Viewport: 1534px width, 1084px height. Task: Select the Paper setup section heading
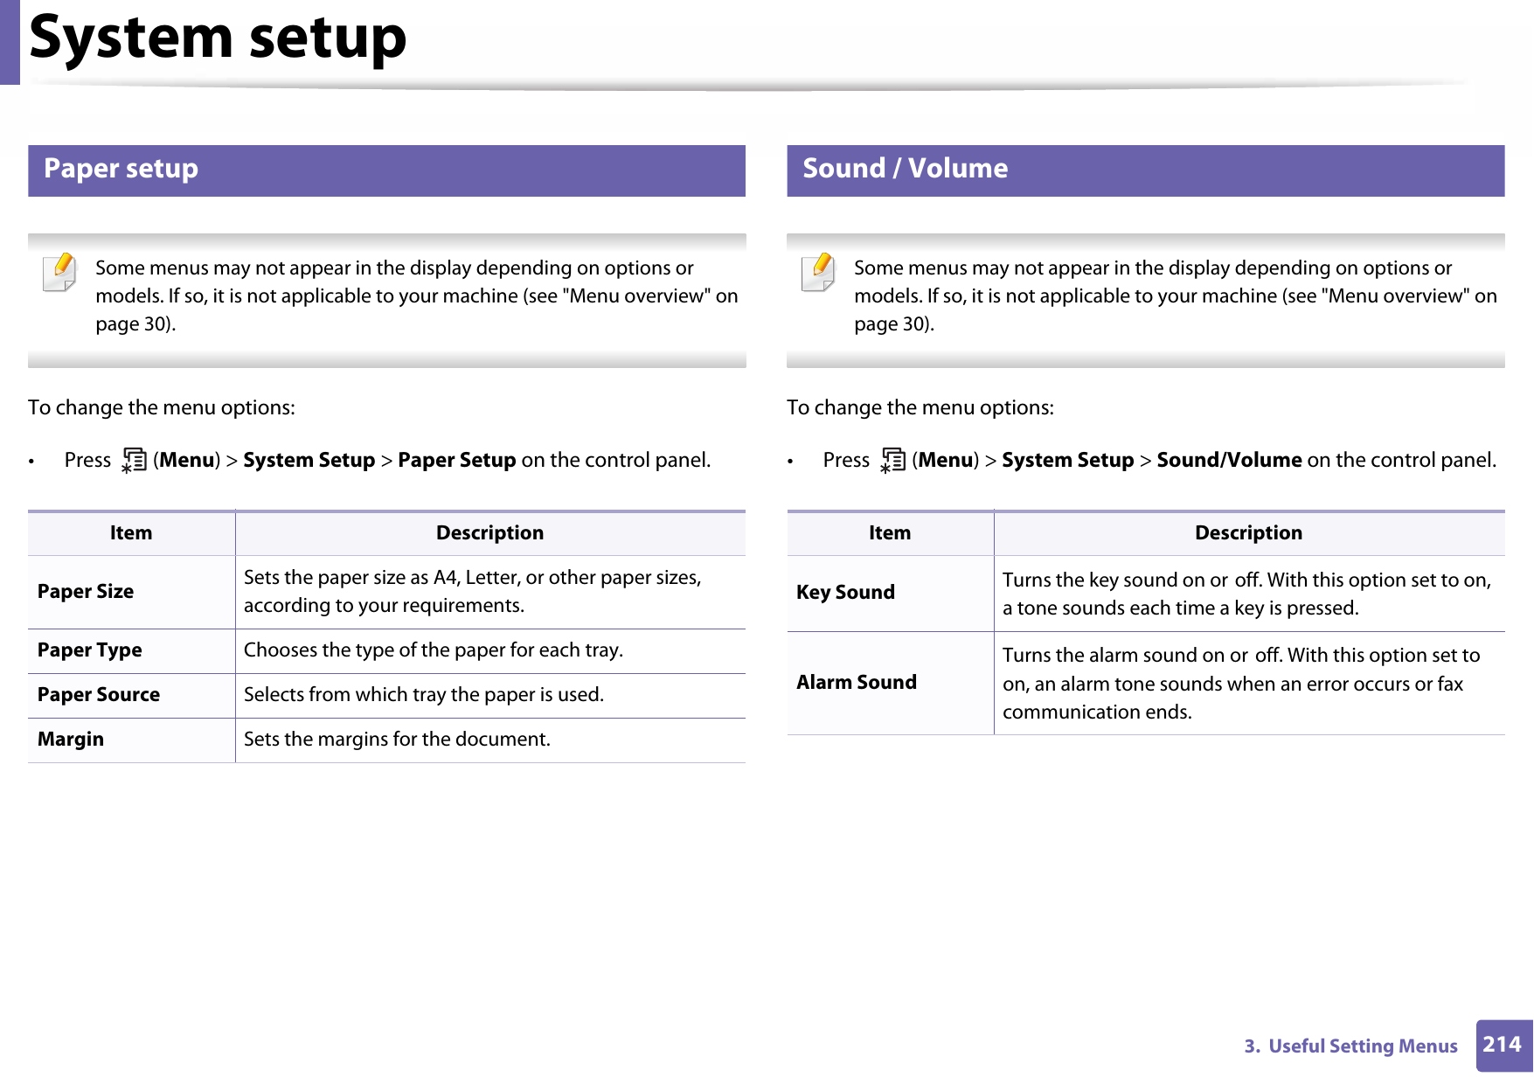[x=121, y=169]
